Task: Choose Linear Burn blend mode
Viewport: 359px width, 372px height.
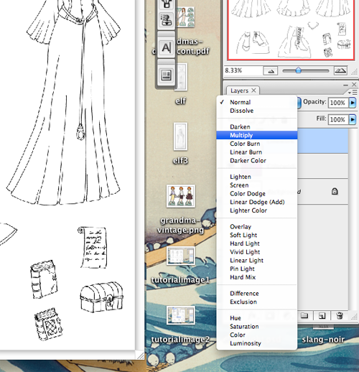Action: point(256,152)
